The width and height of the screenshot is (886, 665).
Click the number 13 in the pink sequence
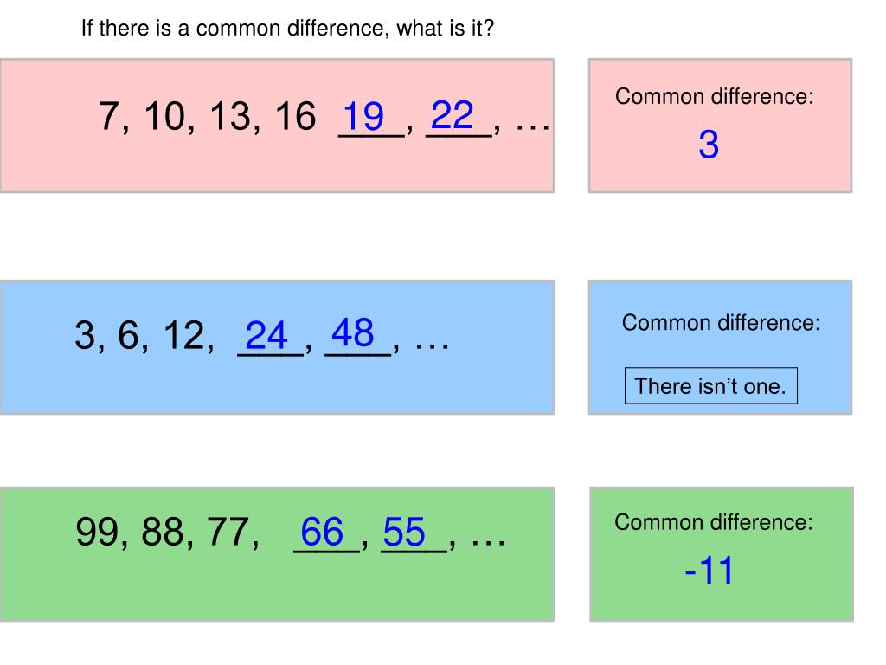pos(230,117)
